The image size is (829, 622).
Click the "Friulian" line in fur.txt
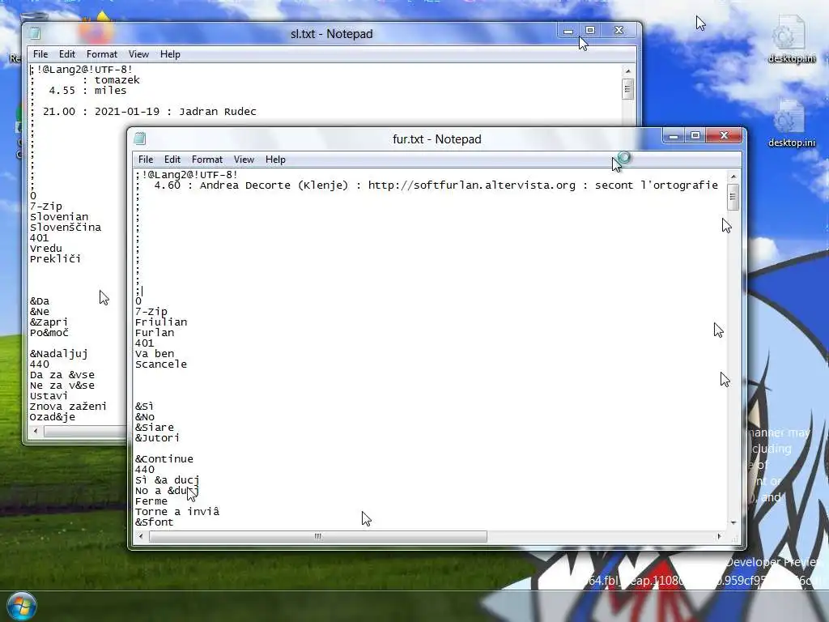coord(161,322)
